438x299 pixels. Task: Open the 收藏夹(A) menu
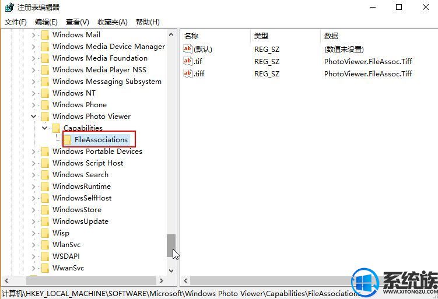tap(113, 22)
